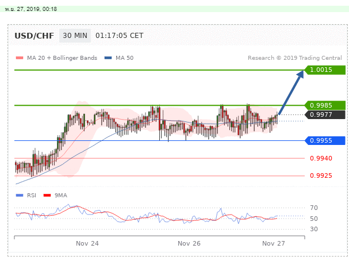
Task: Click the MA 50 legend label
Action: tap(124, 58)
